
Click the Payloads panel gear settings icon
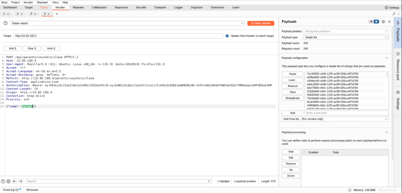tap(383, 22)
